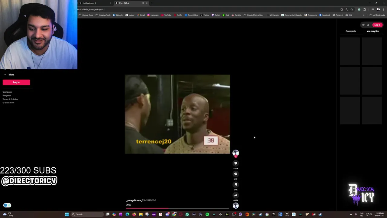Expand Terms & Policies footer section

pyautogui.click(x=10, y=99)
